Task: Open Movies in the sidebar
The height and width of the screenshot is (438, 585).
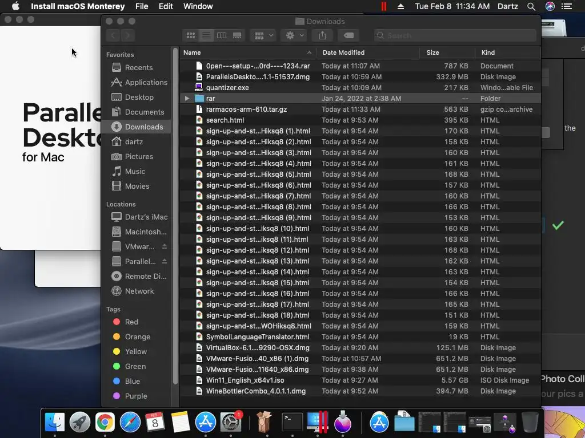Action: pos(136,186)
